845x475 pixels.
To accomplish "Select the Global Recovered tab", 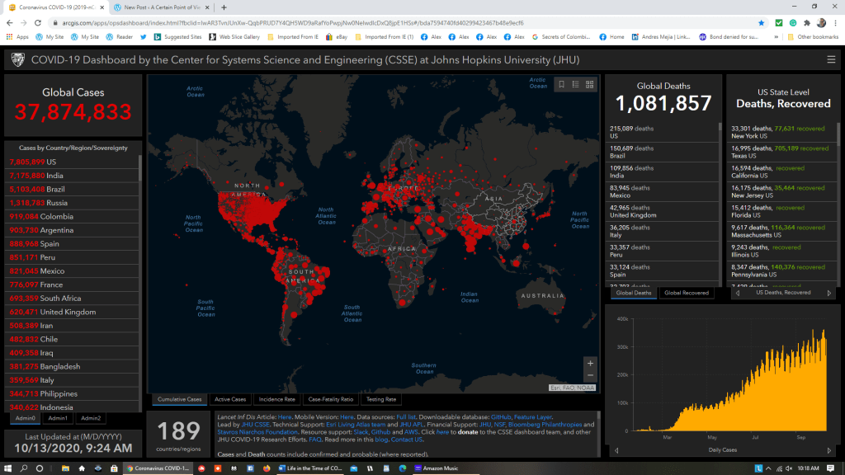I will click(687, 293).
